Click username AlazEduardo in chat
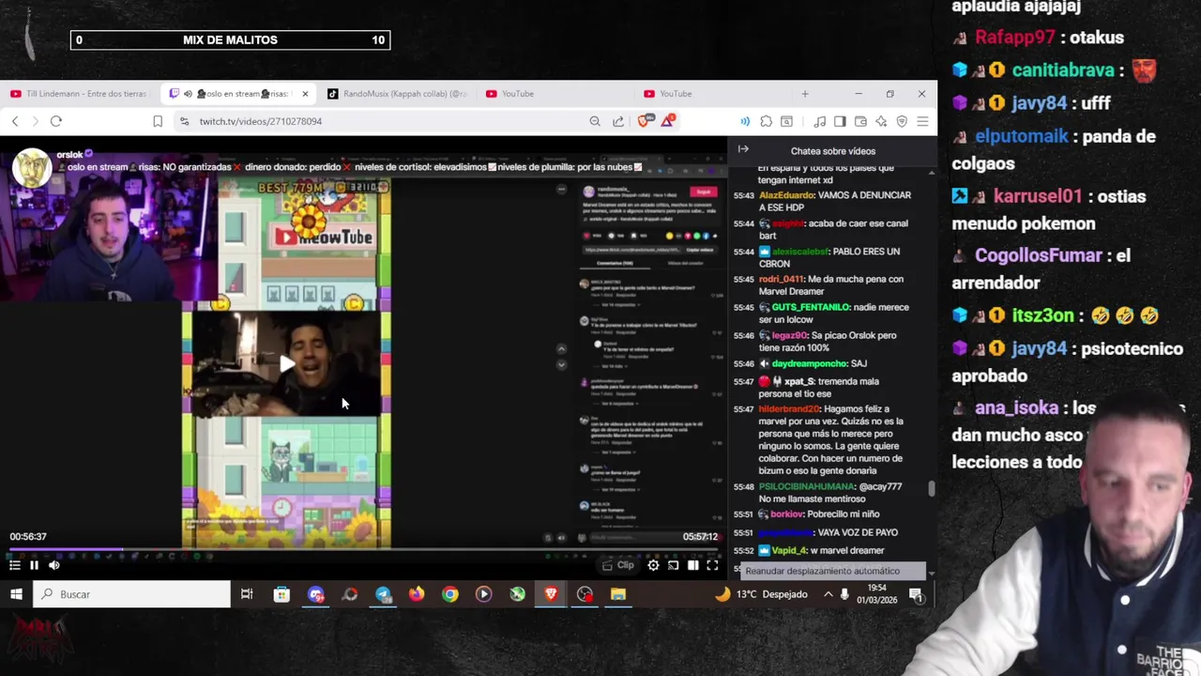This screenshot has width=1201, height=676. [785, 195]
